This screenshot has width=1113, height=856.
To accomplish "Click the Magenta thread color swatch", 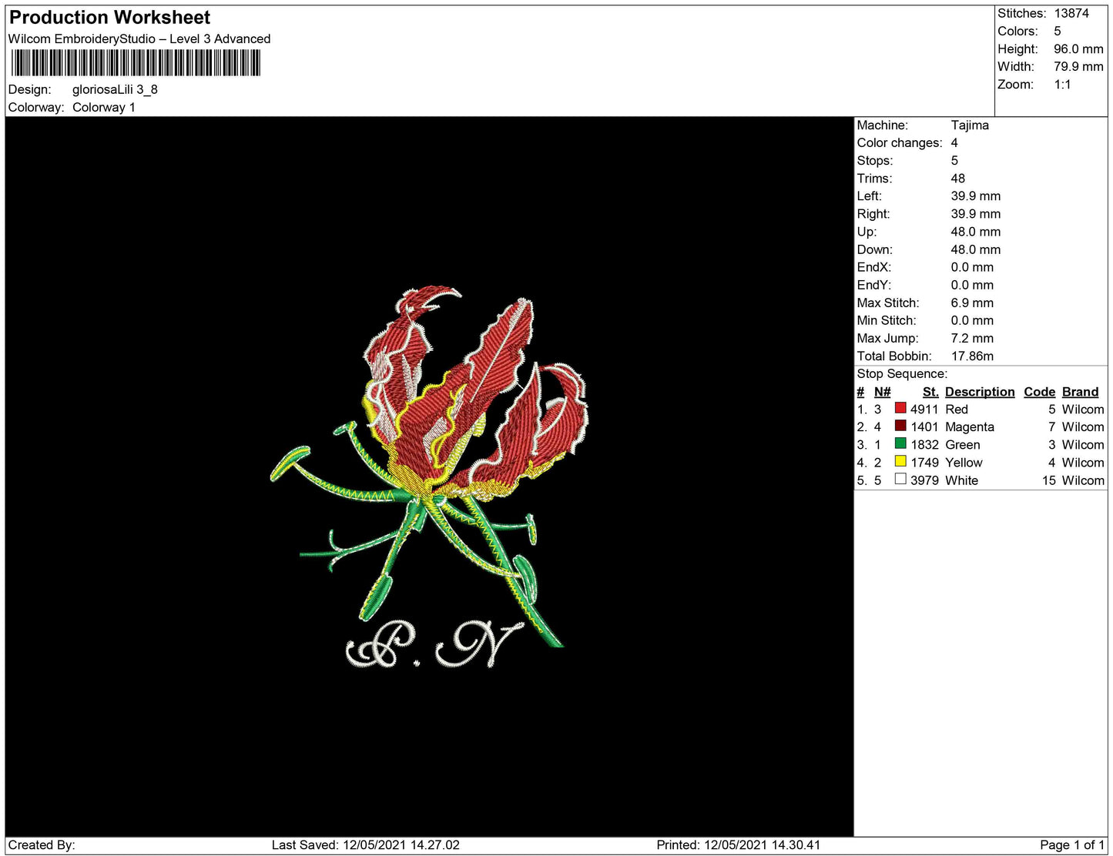I will (x=900, y=426).
